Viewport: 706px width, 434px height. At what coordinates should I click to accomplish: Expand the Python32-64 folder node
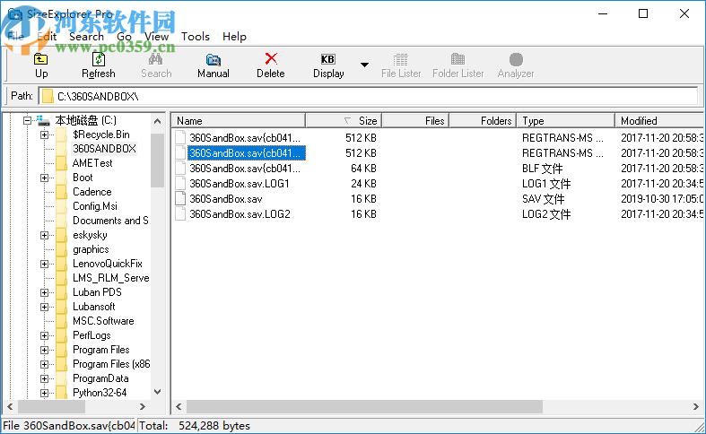click(44, 393)
